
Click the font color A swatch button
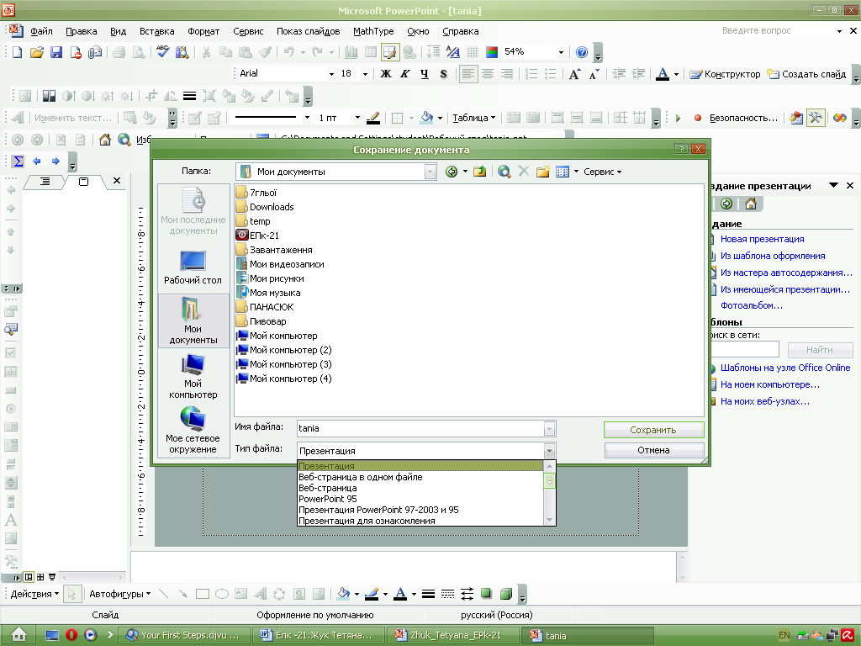(663, 74)
